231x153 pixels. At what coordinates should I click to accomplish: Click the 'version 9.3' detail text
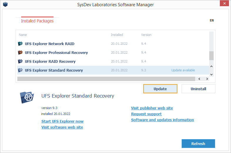[49, 108]
